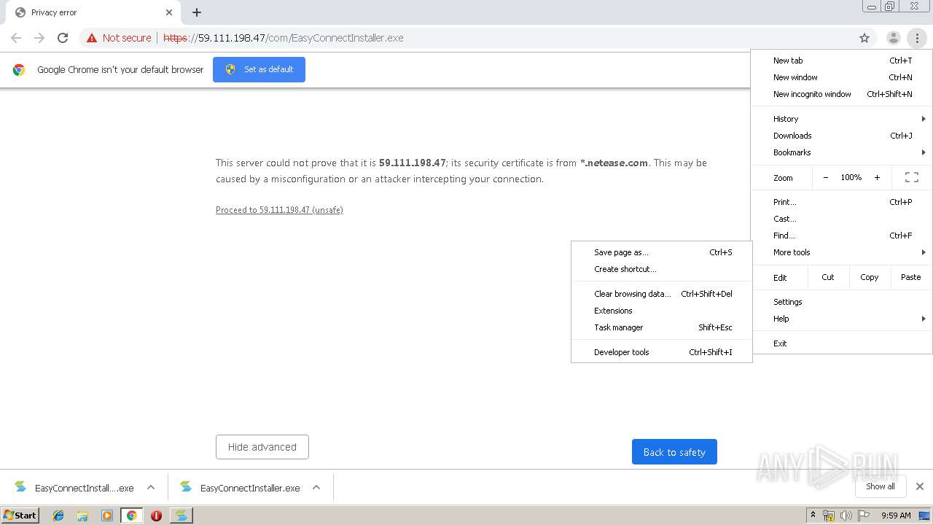
Task: Click the Internet Explorer taskbar icon
Action: point(58,516)
